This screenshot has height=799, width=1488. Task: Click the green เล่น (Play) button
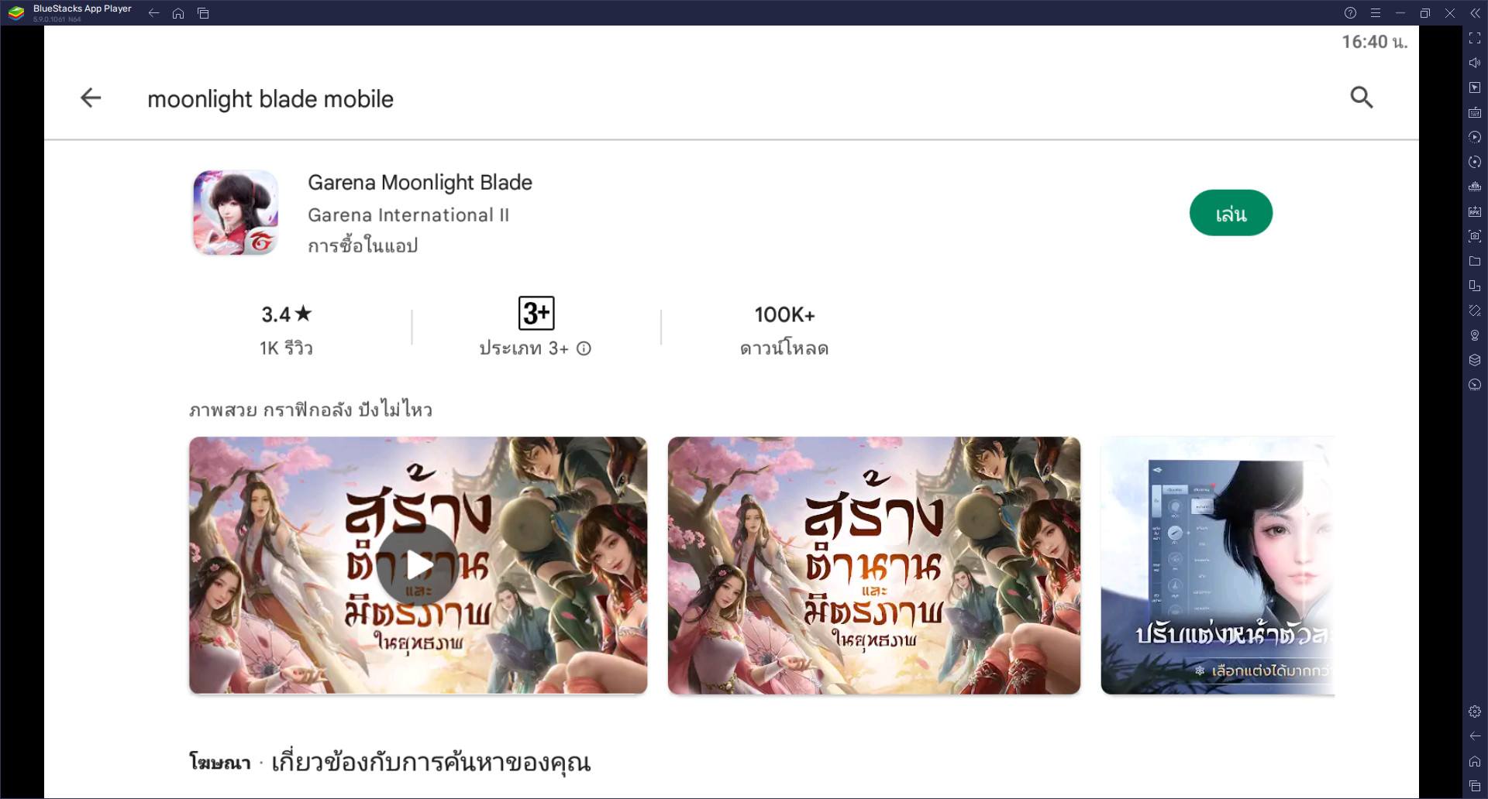(1231, 213)
